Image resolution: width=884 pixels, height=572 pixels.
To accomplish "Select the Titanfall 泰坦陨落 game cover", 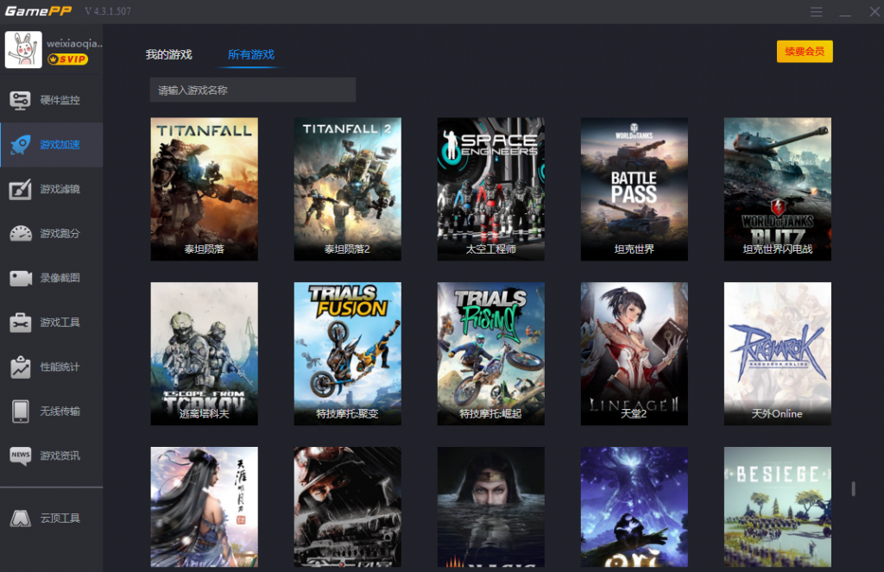I will tap(204, 189).
